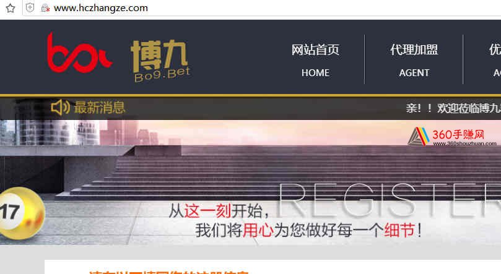
Task: Click the scrolling 欢迎莅临博九 message
Action: (x=453, y=108)
